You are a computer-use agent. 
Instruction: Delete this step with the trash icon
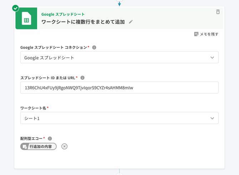218,12
